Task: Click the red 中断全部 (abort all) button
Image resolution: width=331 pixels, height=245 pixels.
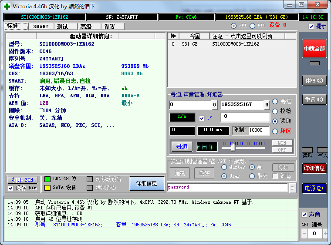Action: tap(314, 49)
